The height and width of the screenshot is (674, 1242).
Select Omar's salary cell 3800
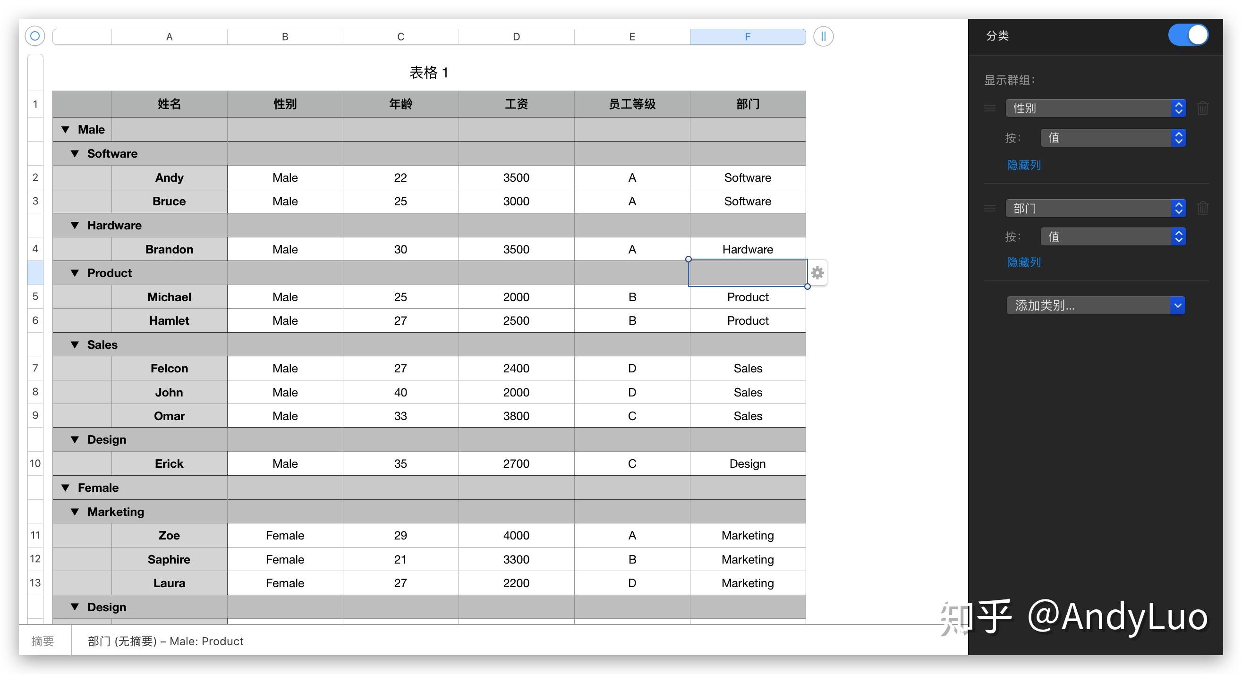pos(516,416)
